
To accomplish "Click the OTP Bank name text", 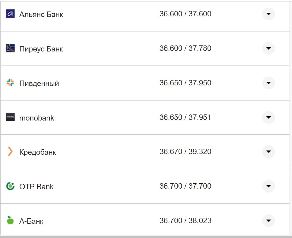I will pyautogui.click(x=36, y=187).
